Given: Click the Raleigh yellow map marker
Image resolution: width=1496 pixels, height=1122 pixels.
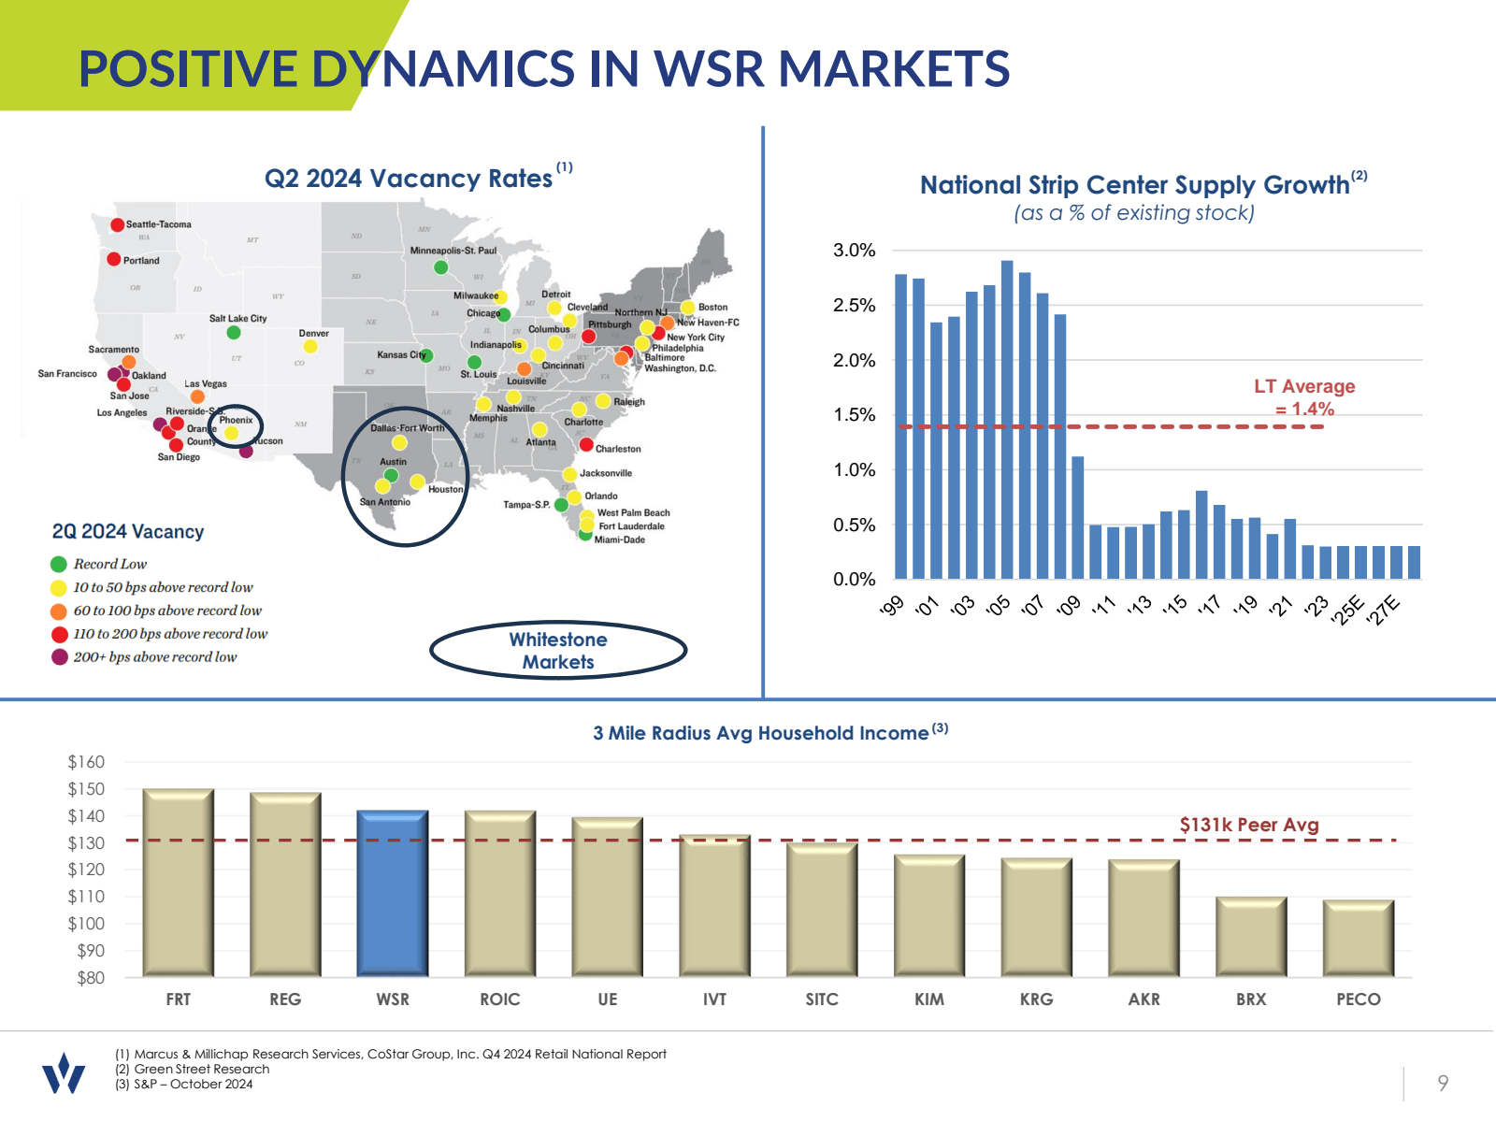Looking at the screenshot, I should pyautogui.click(x=603, y=401).
